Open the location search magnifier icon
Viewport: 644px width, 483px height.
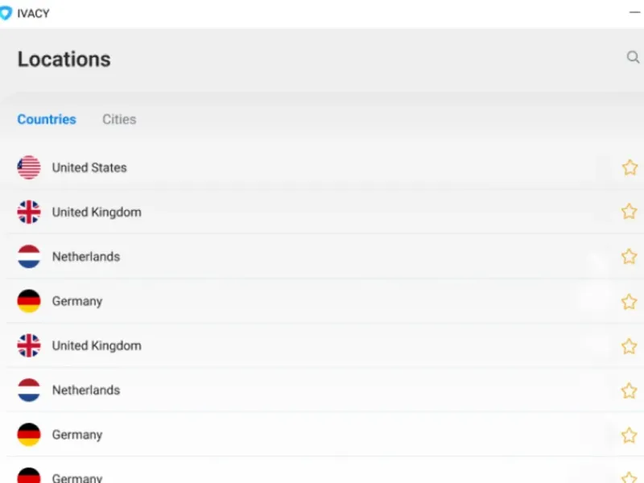point(633,57)
